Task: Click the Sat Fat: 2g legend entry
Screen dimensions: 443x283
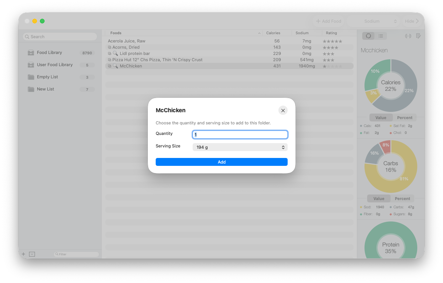Action: point(401,126)
